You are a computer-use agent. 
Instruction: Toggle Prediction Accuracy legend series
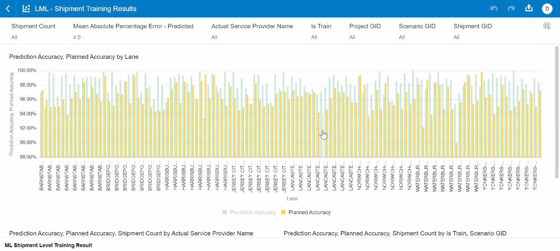click(249, 212)
